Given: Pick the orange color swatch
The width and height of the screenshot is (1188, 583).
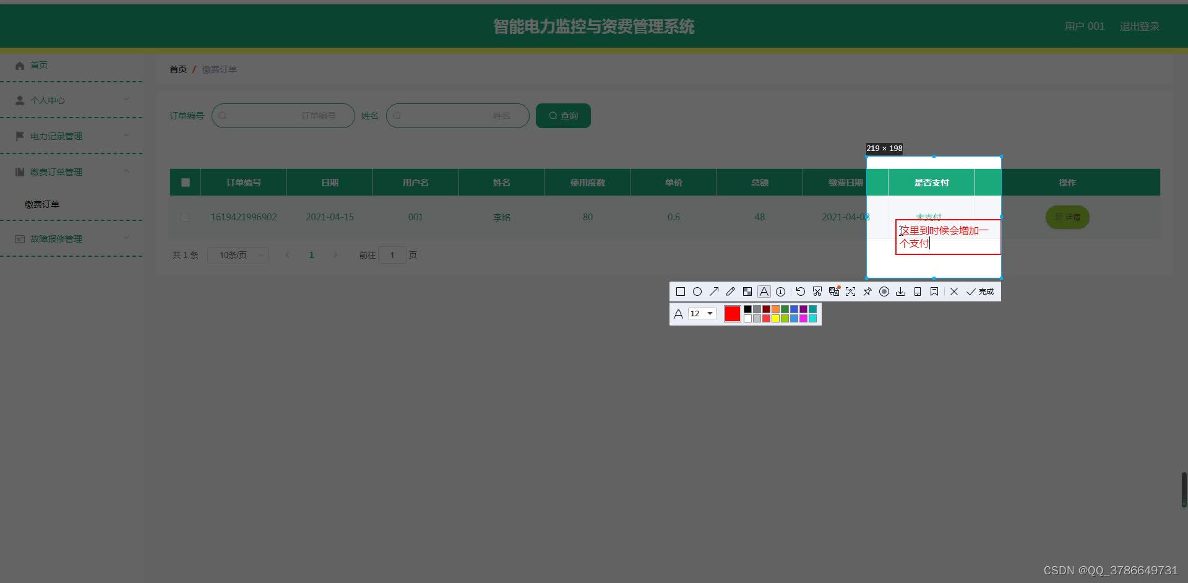Looking at the screenshot, I should [x=776, y=309].
